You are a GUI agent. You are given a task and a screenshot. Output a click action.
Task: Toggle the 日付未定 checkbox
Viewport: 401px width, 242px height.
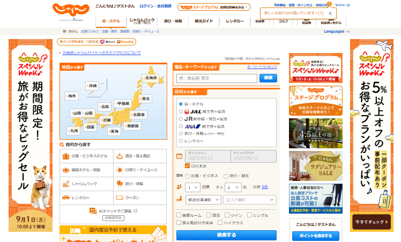click(x=187, y=166)
